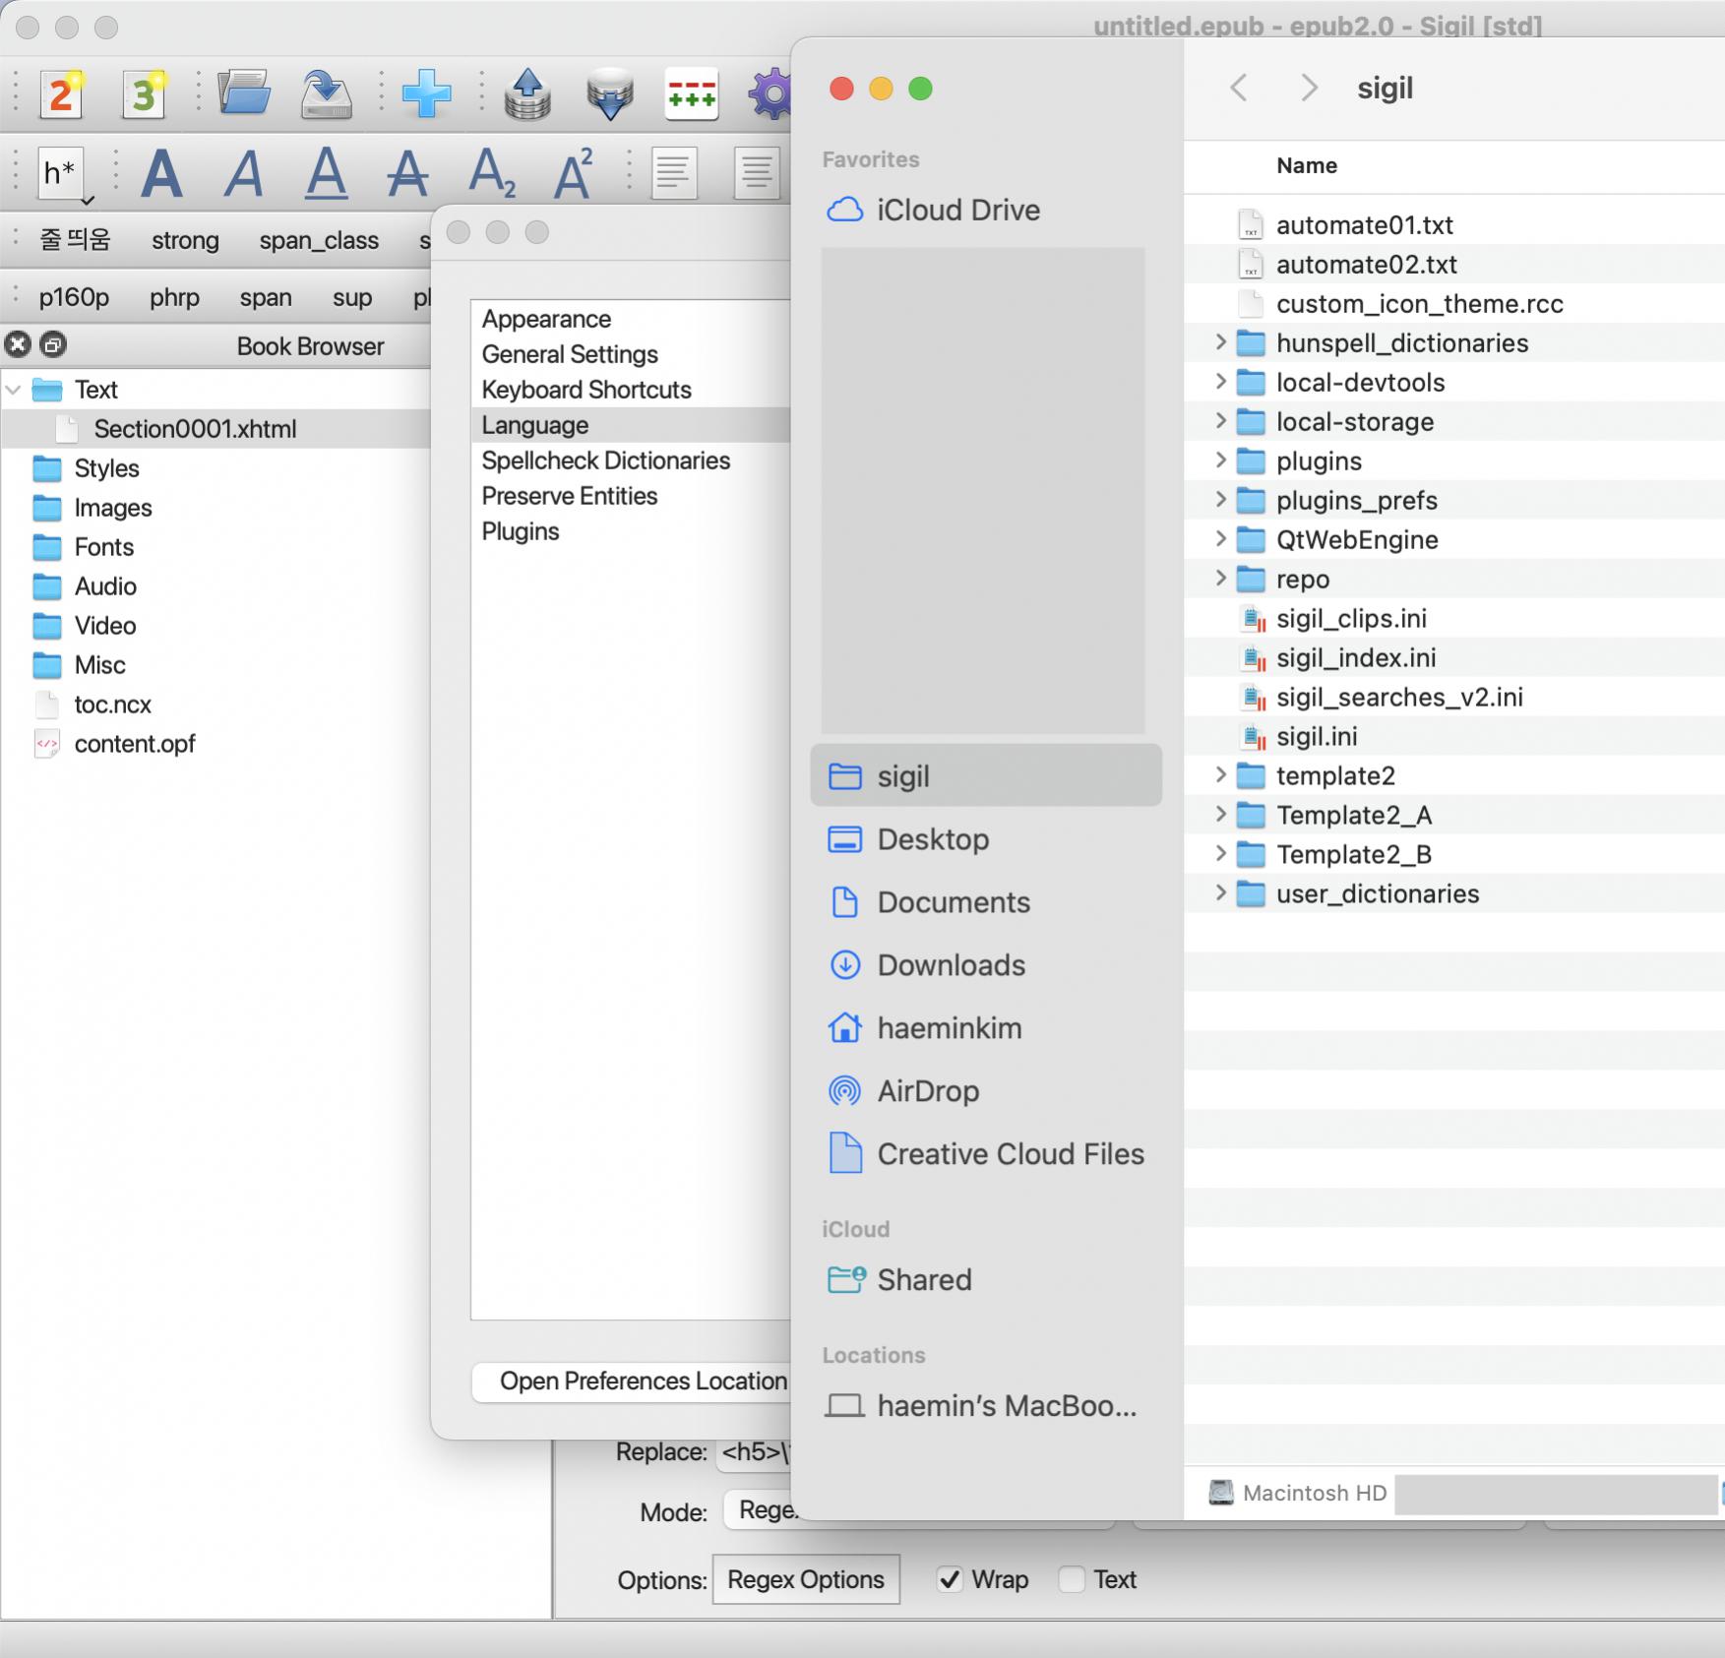This screenshot has width=1725, height=1658.
Task: Go back in the Finder window
Action: [x=1239, y=88]
